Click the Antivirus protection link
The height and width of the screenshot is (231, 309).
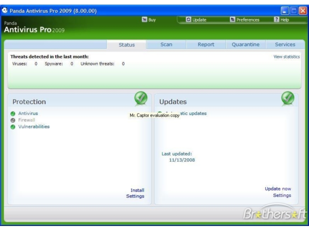28,113
